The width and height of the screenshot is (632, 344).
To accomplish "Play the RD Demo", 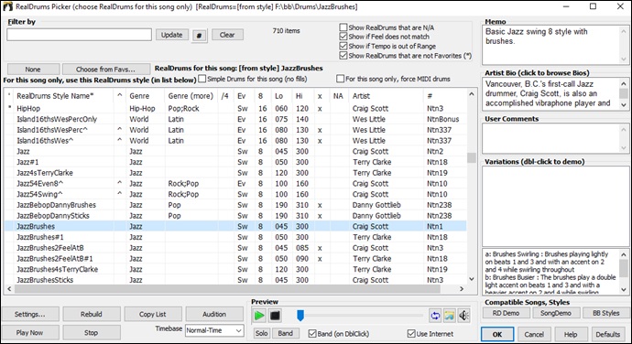I will (x=506, y=313).
